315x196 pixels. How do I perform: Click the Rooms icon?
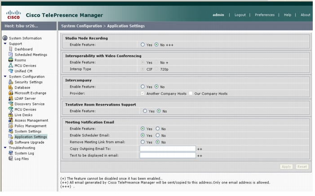point(11,60)
